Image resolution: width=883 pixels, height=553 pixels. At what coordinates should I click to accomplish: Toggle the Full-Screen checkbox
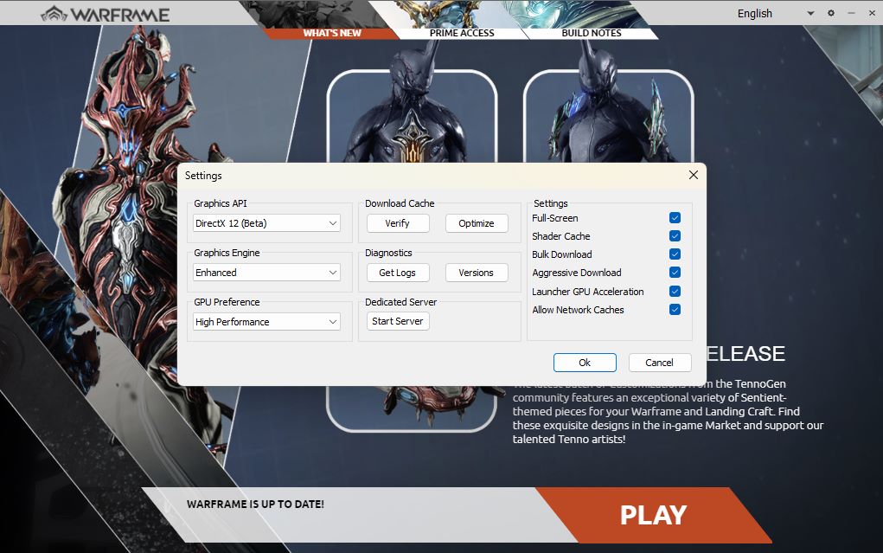pos(675,218)
